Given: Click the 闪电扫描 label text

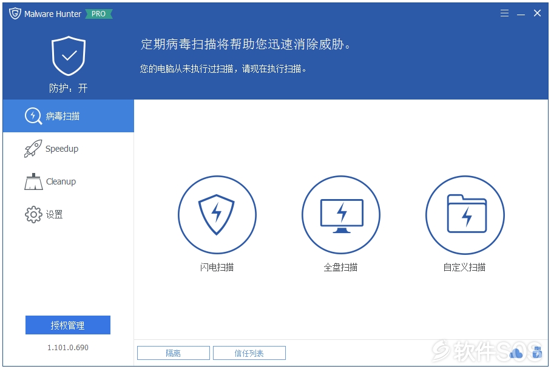Looking at the screenshot, I should (x=217, y=268).
